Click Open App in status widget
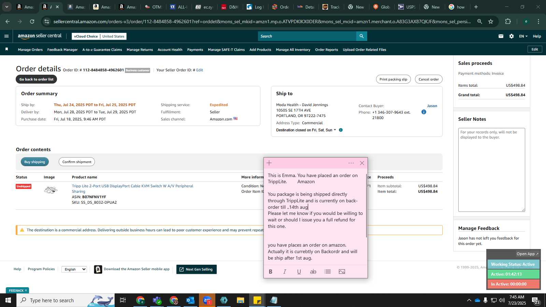 527,254
